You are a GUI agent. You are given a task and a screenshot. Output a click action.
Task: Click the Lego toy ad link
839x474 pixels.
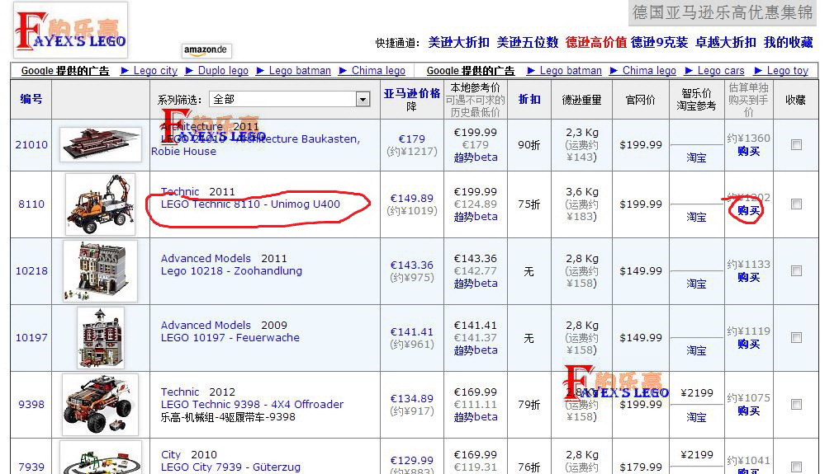[x=787, y=71]
